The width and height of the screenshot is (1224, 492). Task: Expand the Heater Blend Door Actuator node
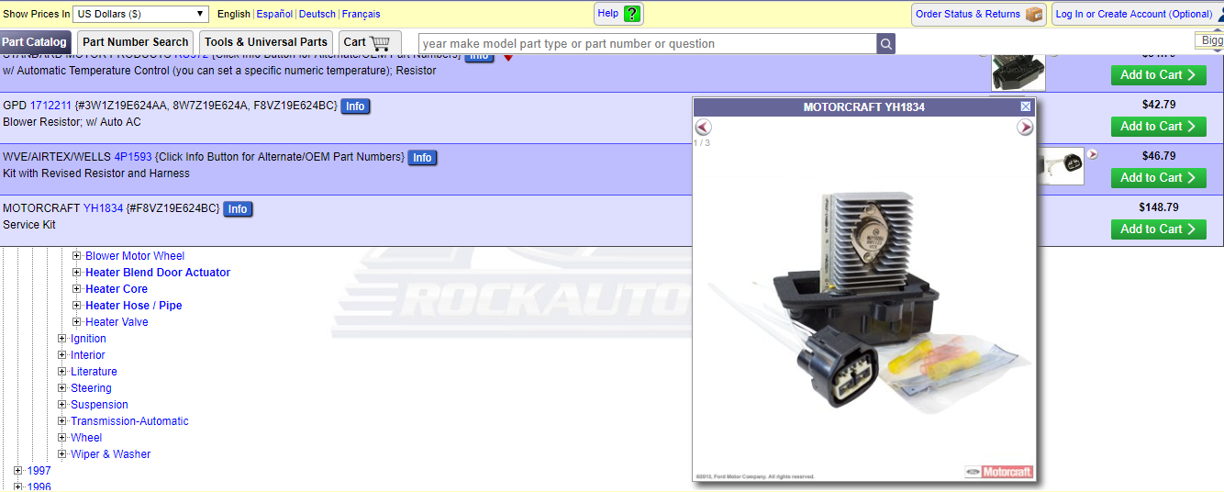click(x=77, y=273)
